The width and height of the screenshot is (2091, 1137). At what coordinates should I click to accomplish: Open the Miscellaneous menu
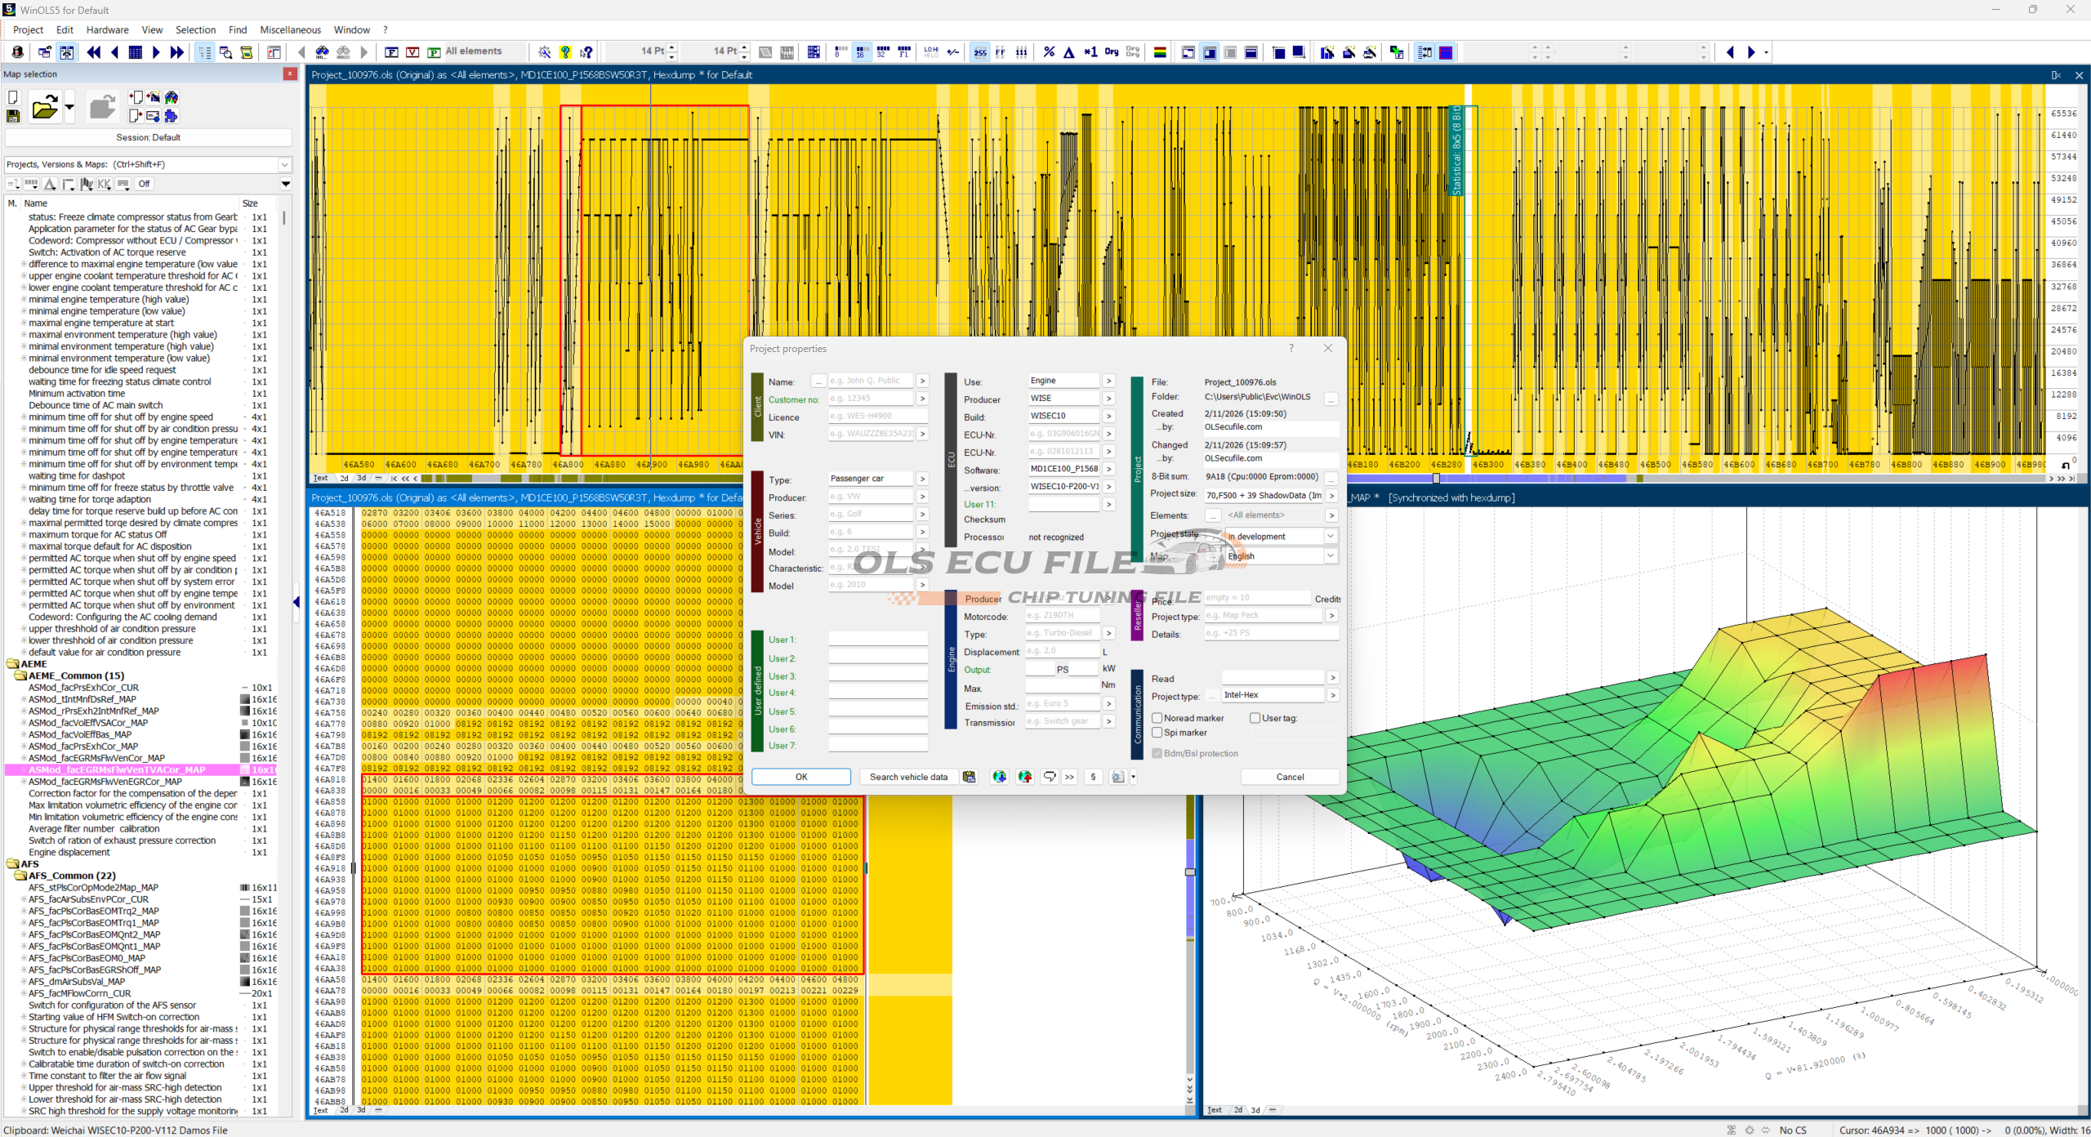290,29
